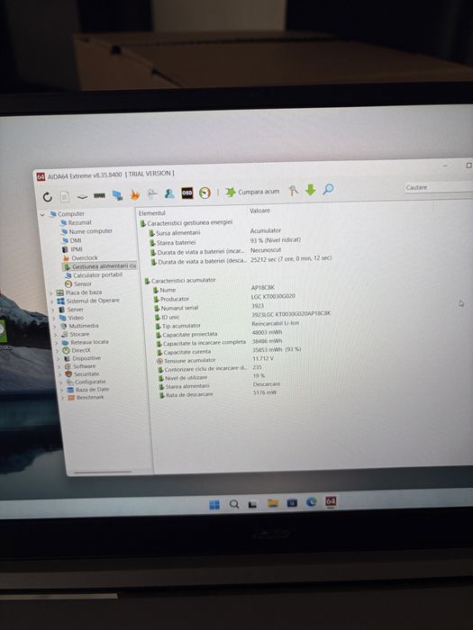Click the Windows Start button
The height and width of the screenshot is (630, 473).
pos(214,505)
